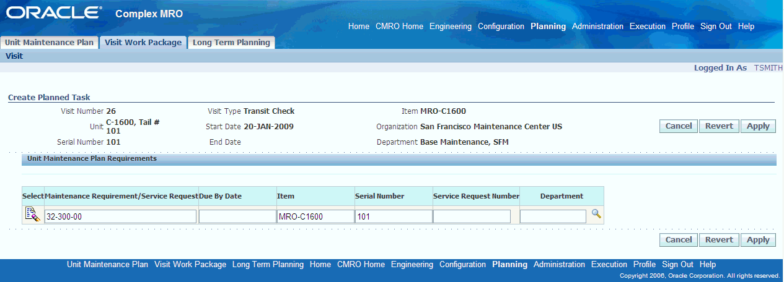
Task: Click footer Sign Out link
Action: point(677,264)
